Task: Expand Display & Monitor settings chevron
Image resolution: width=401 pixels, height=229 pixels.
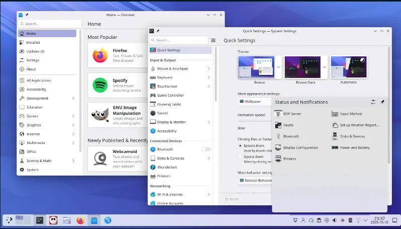Action: (209, 122)
